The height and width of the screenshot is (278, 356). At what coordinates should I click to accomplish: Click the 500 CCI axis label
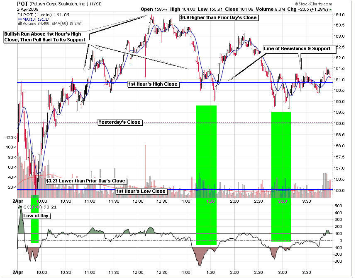pos(338,206)
